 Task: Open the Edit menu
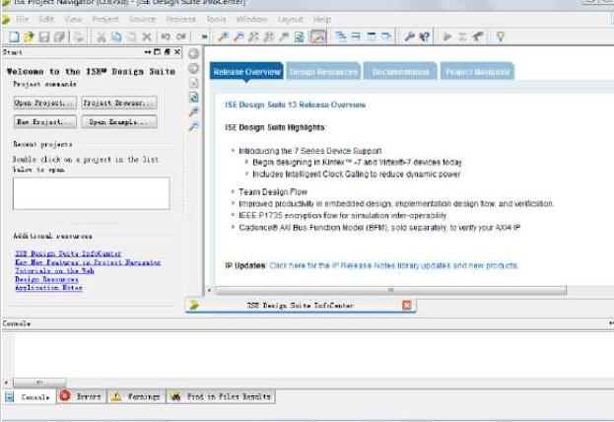(46, 19)
